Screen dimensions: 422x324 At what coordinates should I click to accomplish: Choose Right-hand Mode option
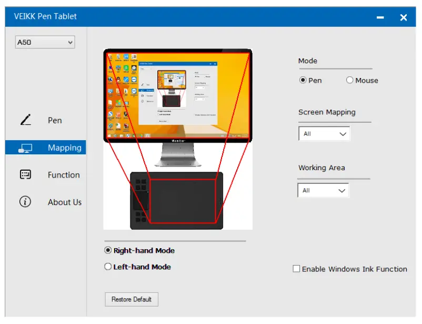108,251
